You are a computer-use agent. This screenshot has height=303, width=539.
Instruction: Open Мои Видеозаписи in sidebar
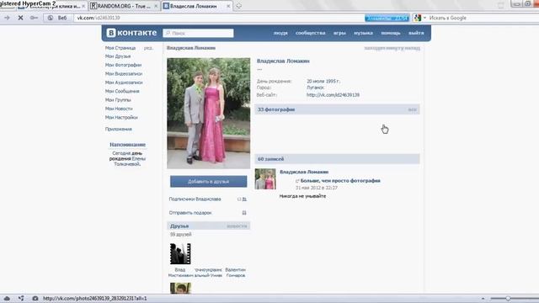(124, 74)
